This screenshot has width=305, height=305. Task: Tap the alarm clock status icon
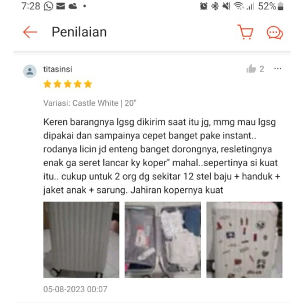tap(204, 6)
